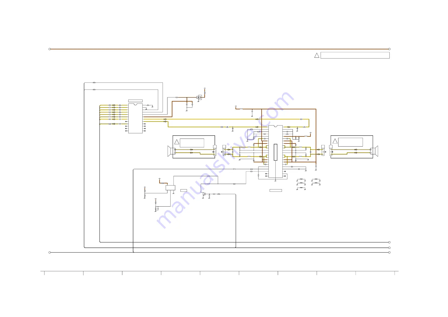Click the top-left terminal circle of the red line
The width and height of the screenshot is (448, 317).
coord(50,49)
